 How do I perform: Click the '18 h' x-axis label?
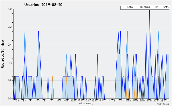128,100
